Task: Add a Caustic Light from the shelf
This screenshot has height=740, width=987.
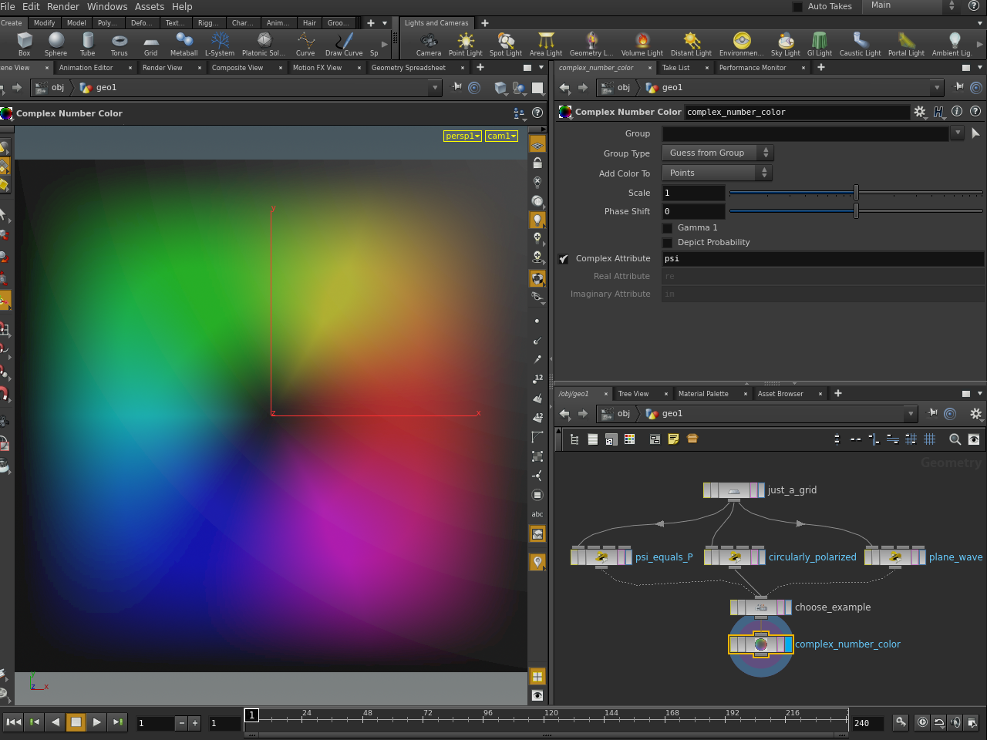Action: click(x=861, y=44)
